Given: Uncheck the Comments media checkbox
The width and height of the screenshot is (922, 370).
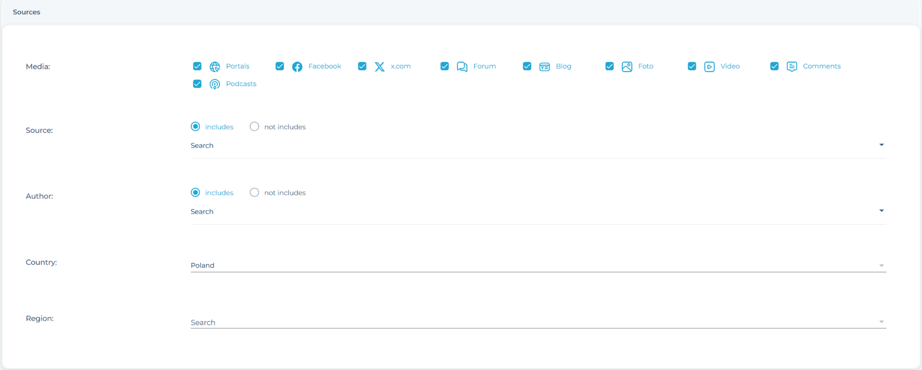Looking at the screenshot, I should [774, 66].
